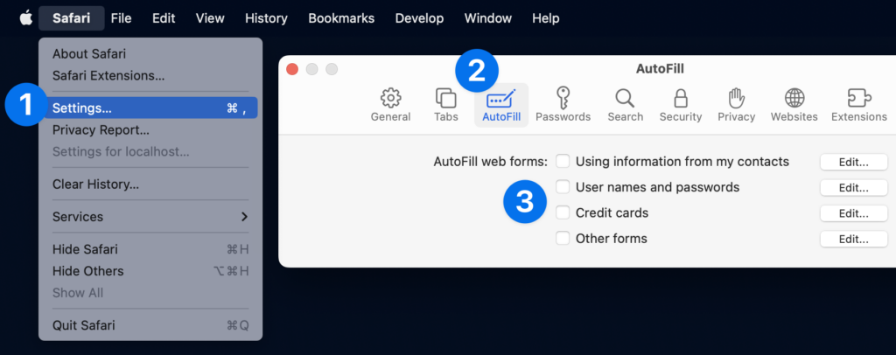Choose Quit Safari menu item
896x355 pixels.
click(x=150, y=325)
